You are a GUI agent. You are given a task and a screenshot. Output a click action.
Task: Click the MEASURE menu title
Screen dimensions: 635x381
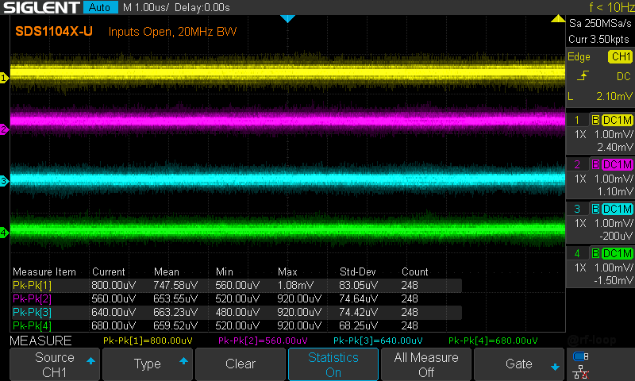point(40,341)
